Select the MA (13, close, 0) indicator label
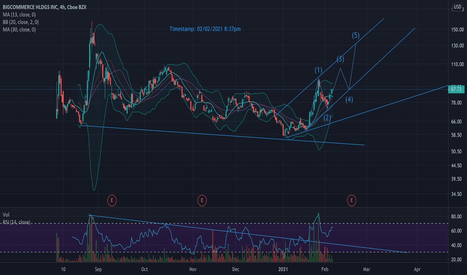 (x=20, y=14)
